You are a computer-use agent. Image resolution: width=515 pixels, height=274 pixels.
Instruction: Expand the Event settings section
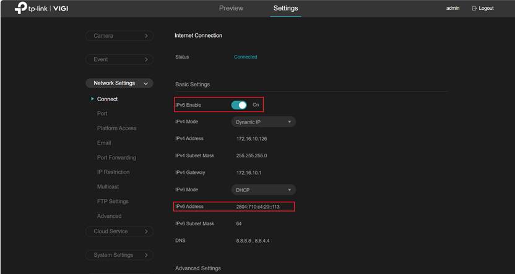click(x=119, y=60)
